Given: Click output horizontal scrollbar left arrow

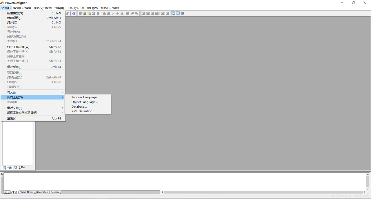Looking at the screenshot, I should tap(162, 192).
